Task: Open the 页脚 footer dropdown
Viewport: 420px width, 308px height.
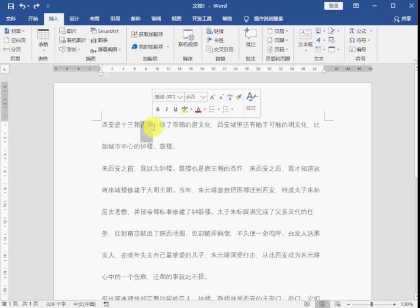Action: (x=277, y=40)
